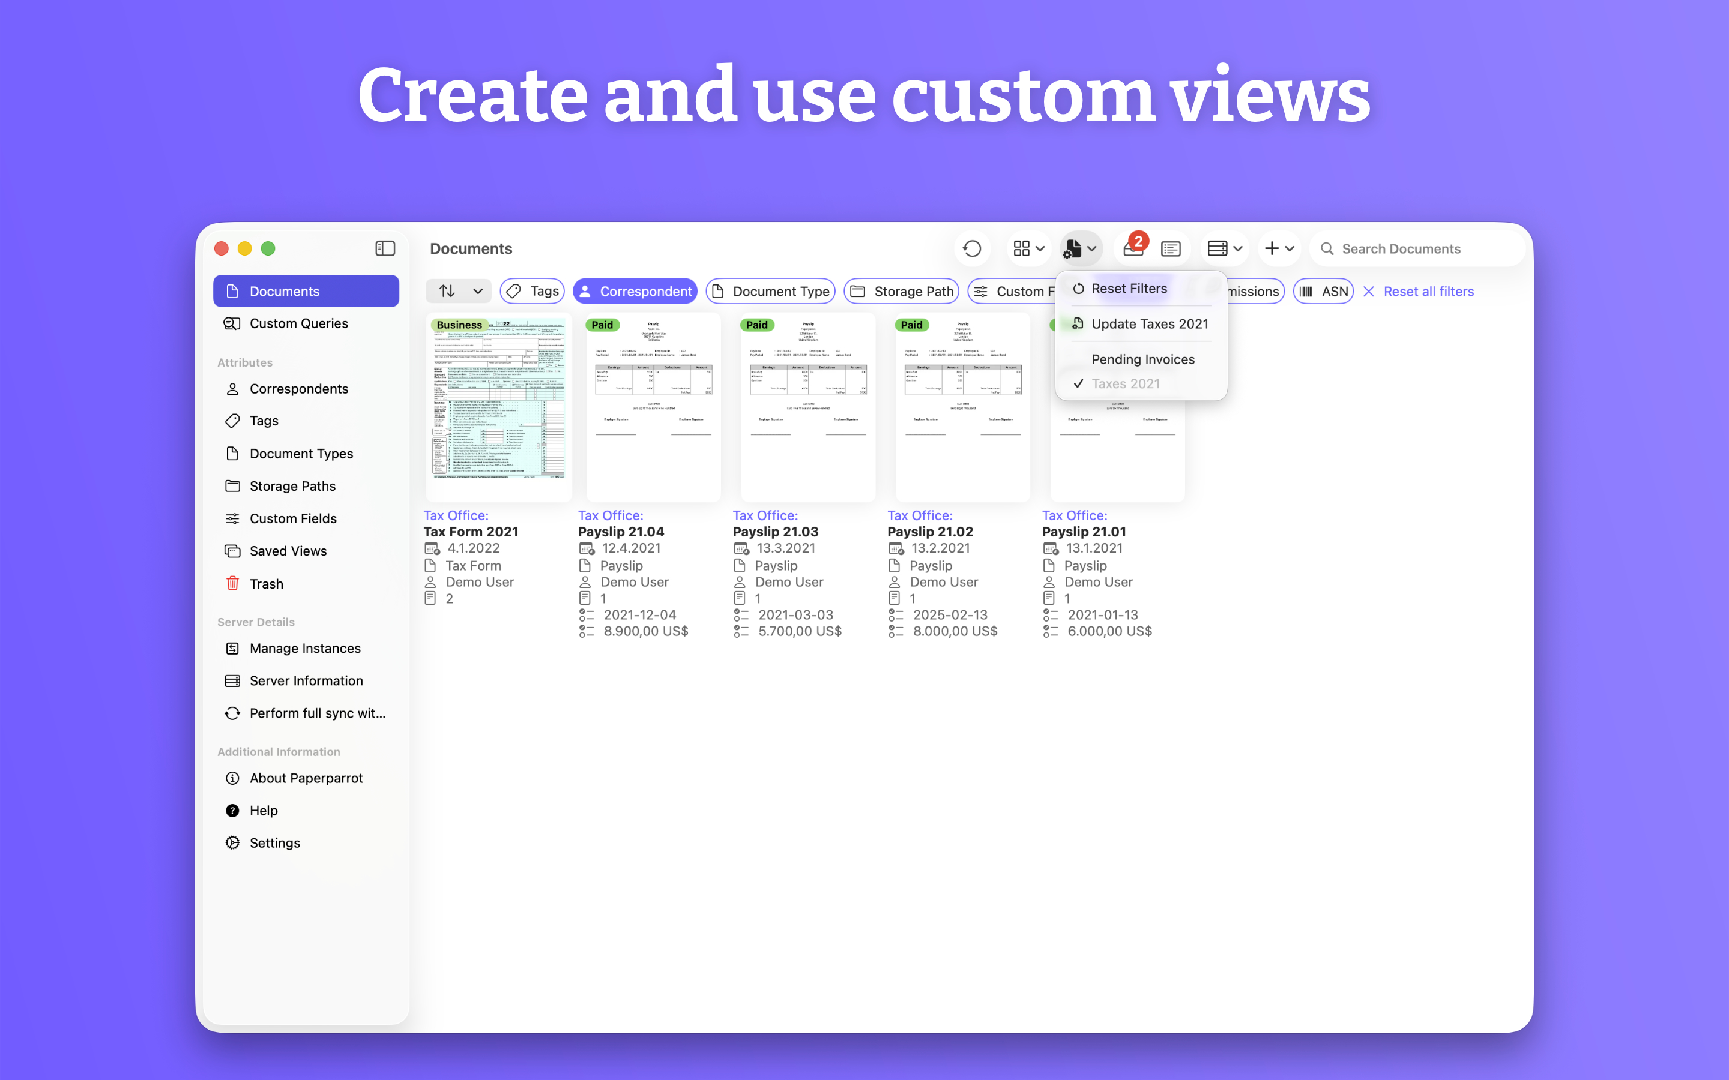The height and width of the screenshot is (1080, 1729).
Task: Click the green zoom window button
Action: pos(268,248)
